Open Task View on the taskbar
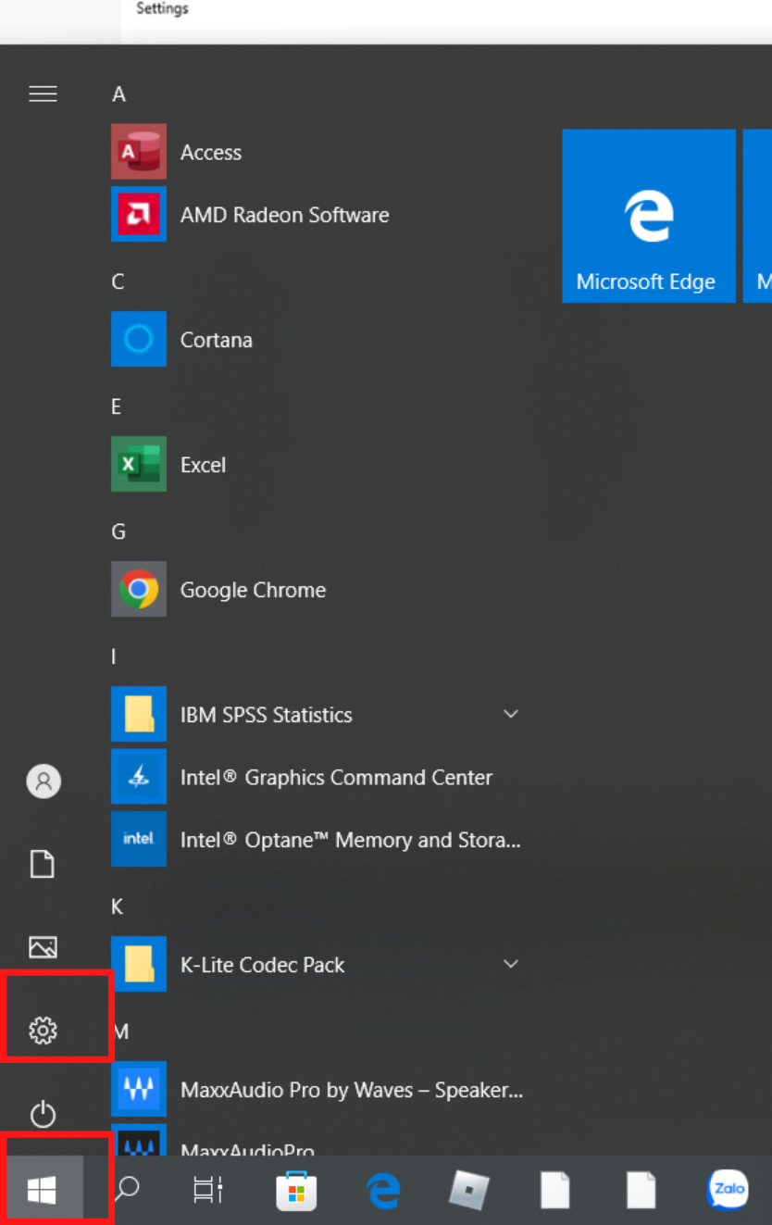 (x=208, y=1190)
